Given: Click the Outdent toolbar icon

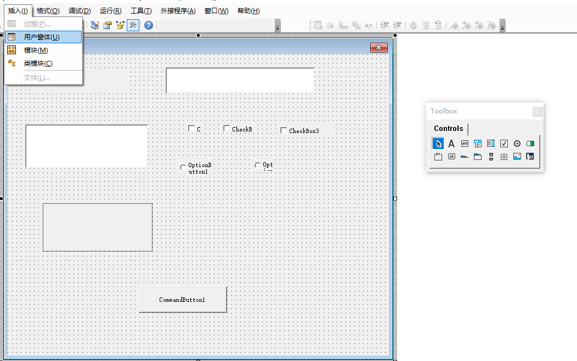Looking at the screenshot, I should pos(398,25).
